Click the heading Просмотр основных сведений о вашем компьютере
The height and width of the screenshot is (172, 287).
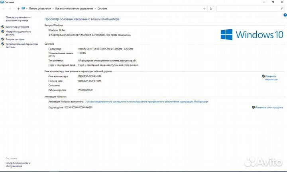tap(82, 19)
